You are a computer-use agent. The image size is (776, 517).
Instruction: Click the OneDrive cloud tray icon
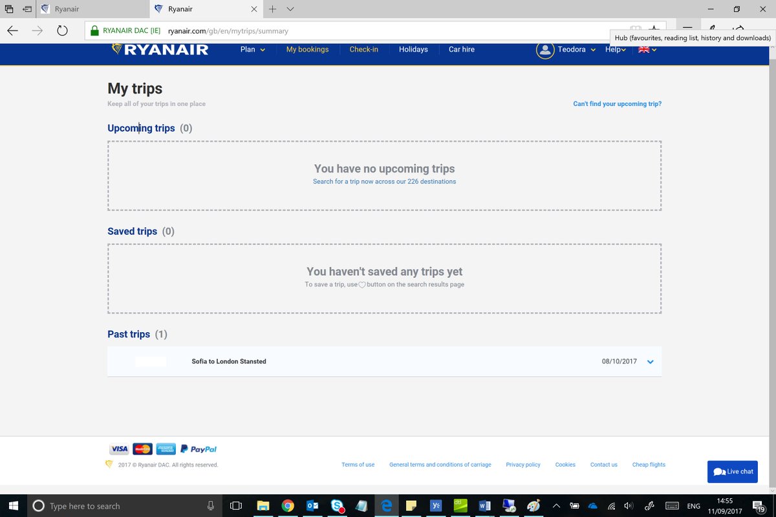592,506
